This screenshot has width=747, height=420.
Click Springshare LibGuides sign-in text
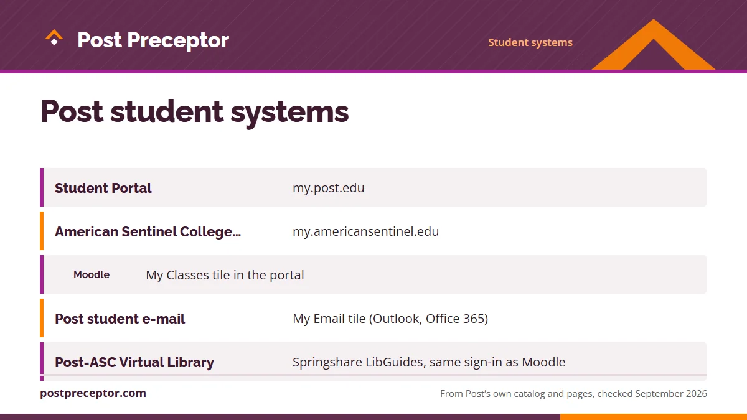click(429, 362)
